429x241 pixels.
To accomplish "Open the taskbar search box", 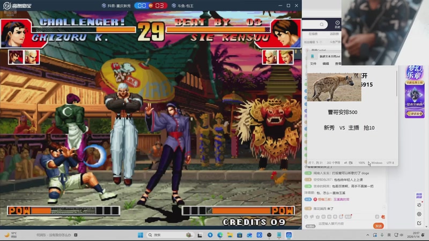I will (x=169, y=235).
